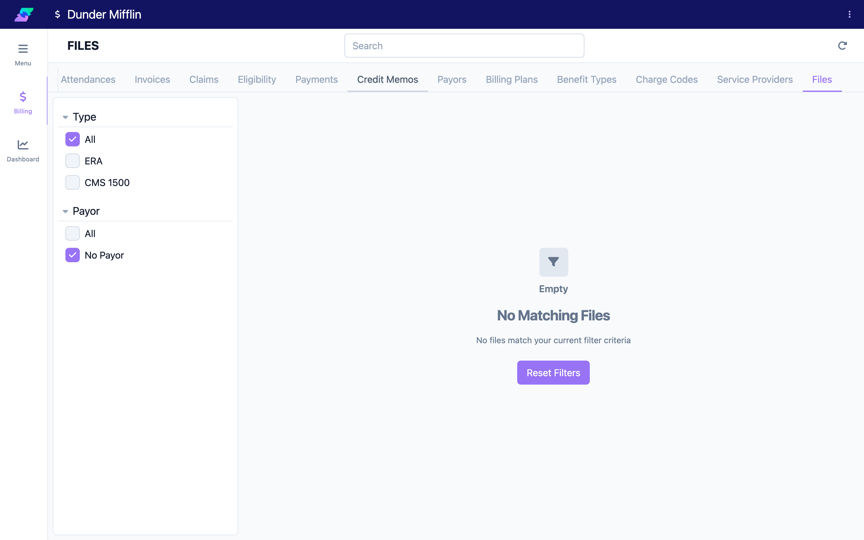Screen dimensions: 864x540
Task: Click the app logo in header
Action: [x=24, y=14]
